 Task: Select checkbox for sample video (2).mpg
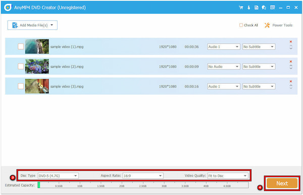21,67
